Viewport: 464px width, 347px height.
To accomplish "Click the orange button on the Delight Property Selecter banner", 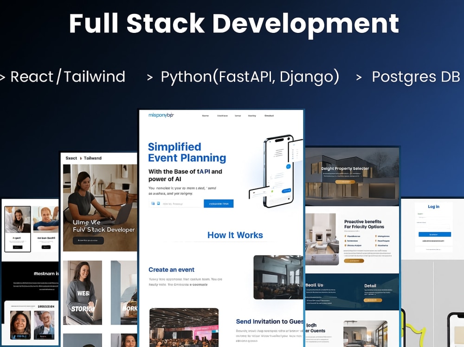I will click(x=345, y=182).
